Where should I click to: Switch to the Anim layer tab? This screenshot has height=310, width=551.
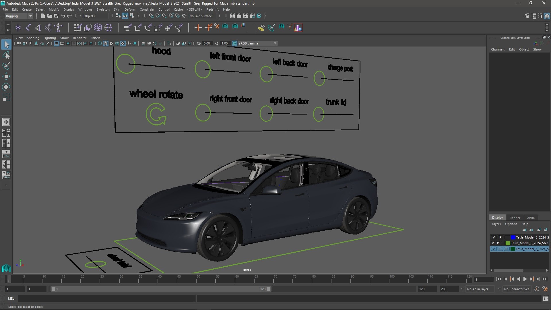[531, 218]
